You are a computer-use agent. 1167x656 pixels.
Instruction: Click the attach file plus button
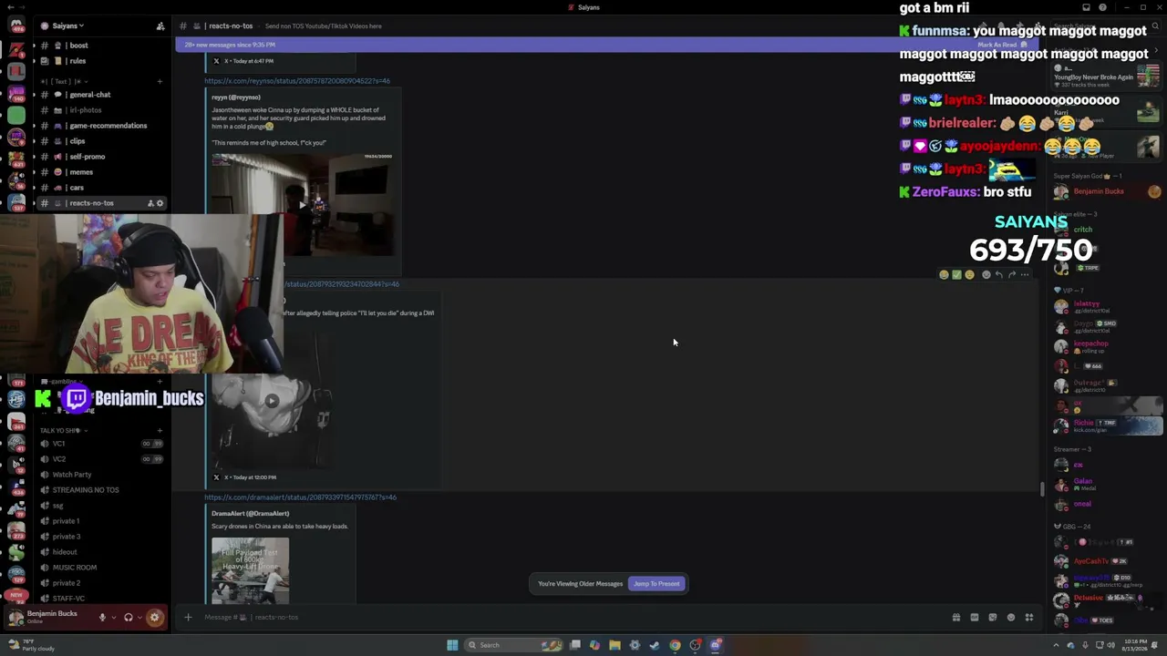(188, 618)
